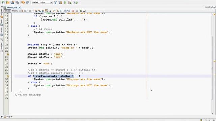Screen dimensions: 216x121
Task: Redo the last undone edit
Action: [28, 2]
